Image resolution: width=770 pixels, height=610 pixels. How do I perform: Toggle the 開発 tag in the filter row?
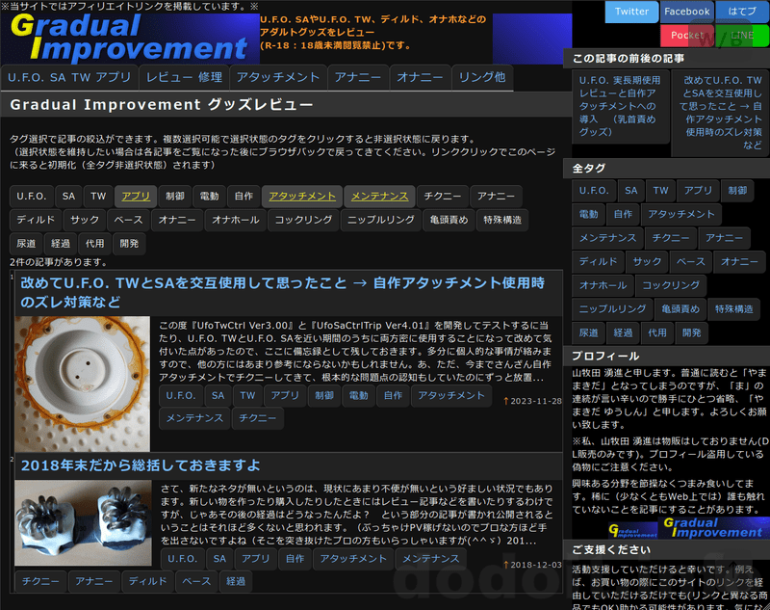point(129,243)
